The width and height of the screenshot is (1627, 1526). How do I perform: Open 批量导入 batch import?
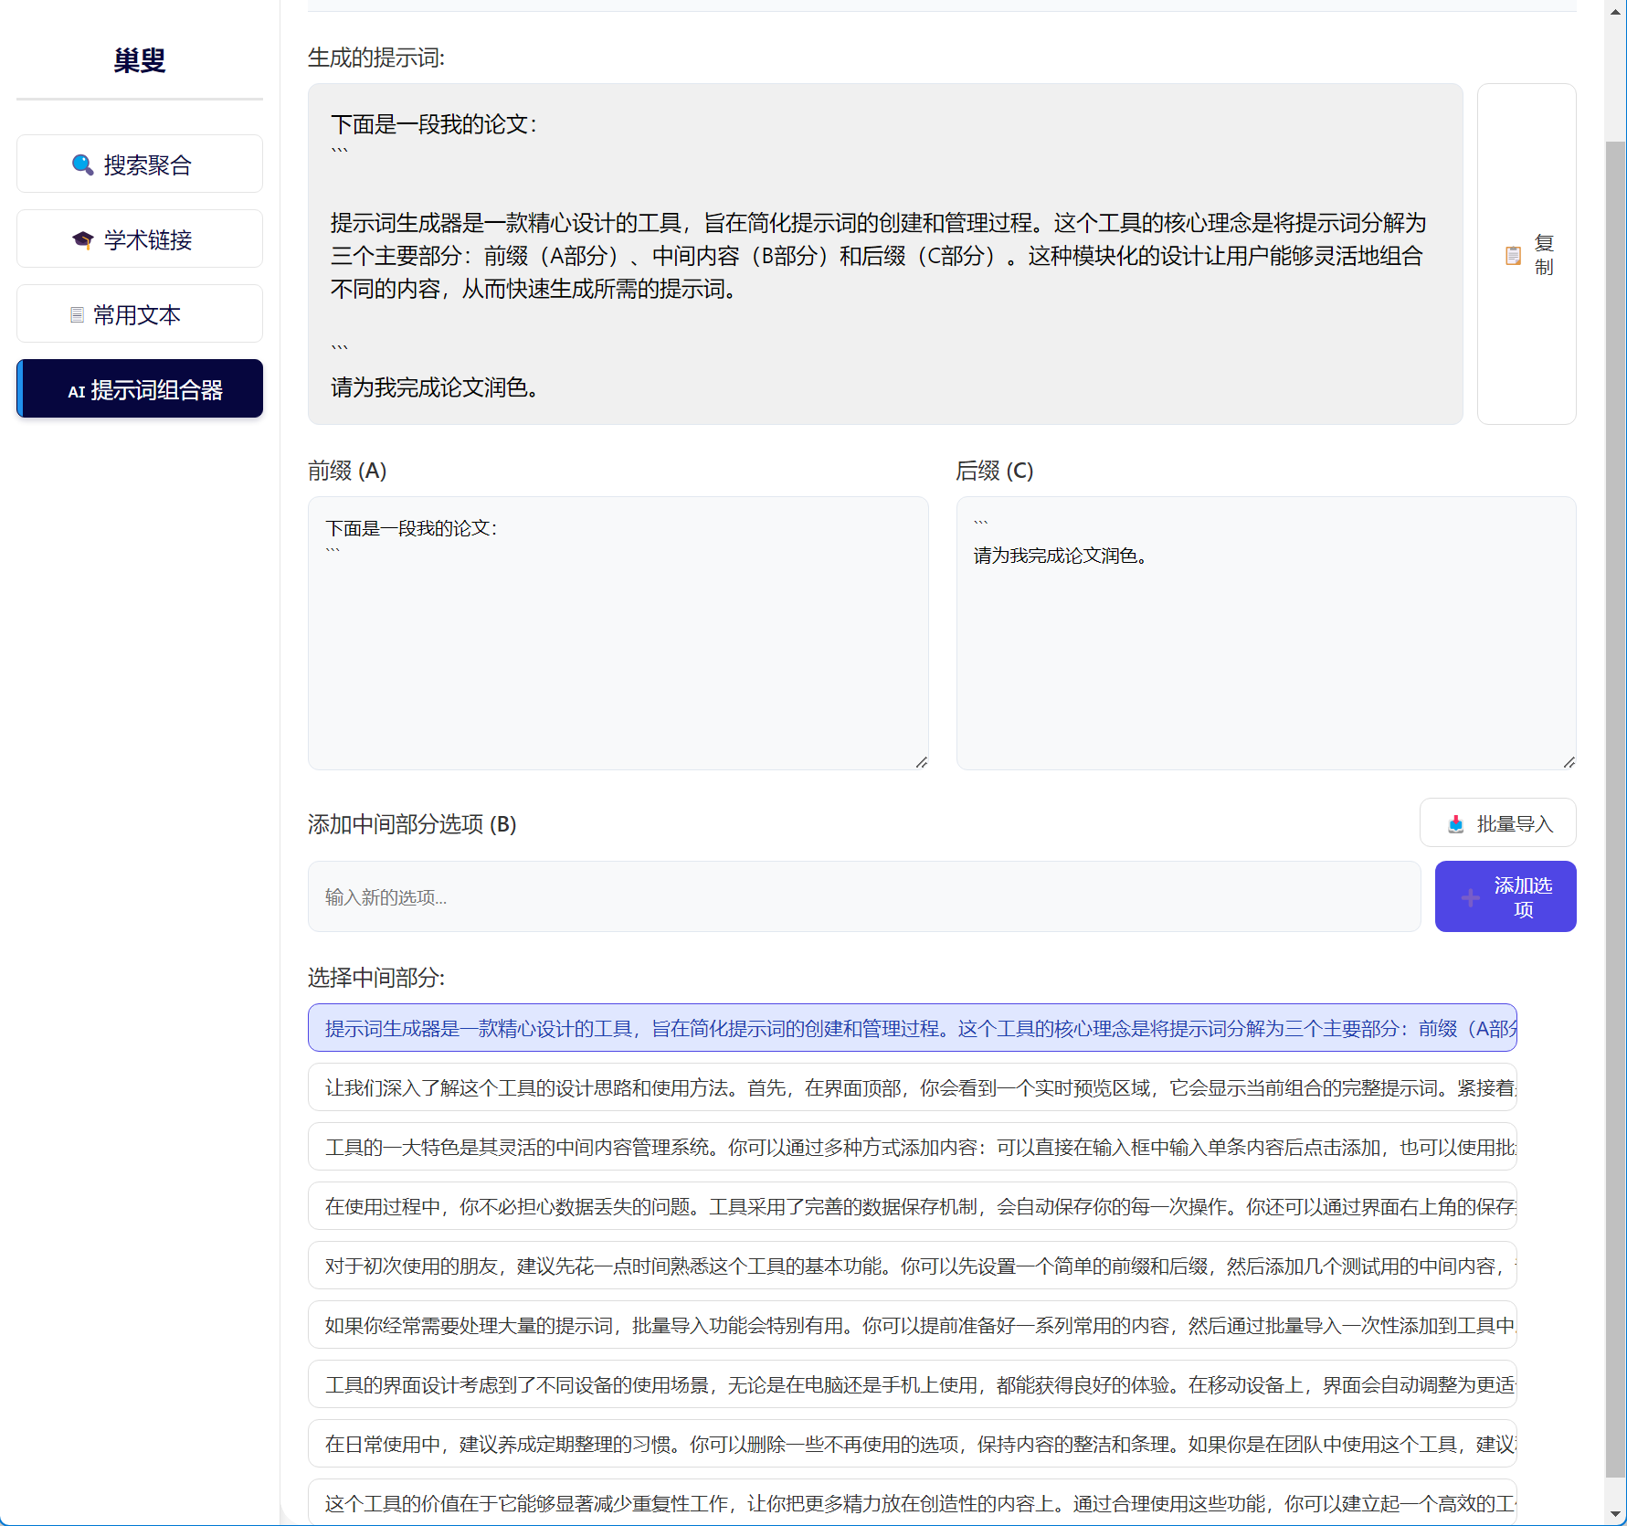(1498, 823)
